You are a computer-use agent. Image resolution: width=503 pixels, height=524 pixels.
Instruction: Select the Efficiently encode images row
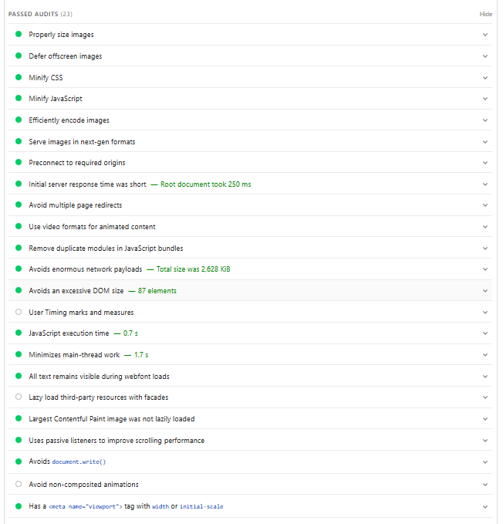[69, 120]
